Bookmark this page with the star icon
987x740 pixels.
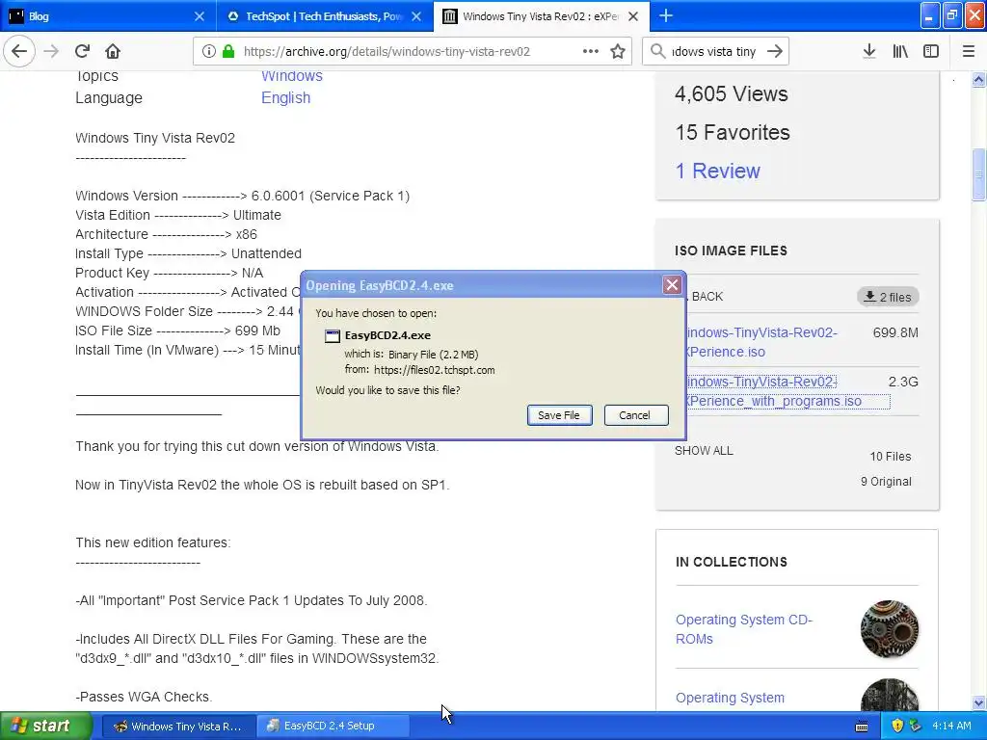pyautogui.click(x=618, y=51)
